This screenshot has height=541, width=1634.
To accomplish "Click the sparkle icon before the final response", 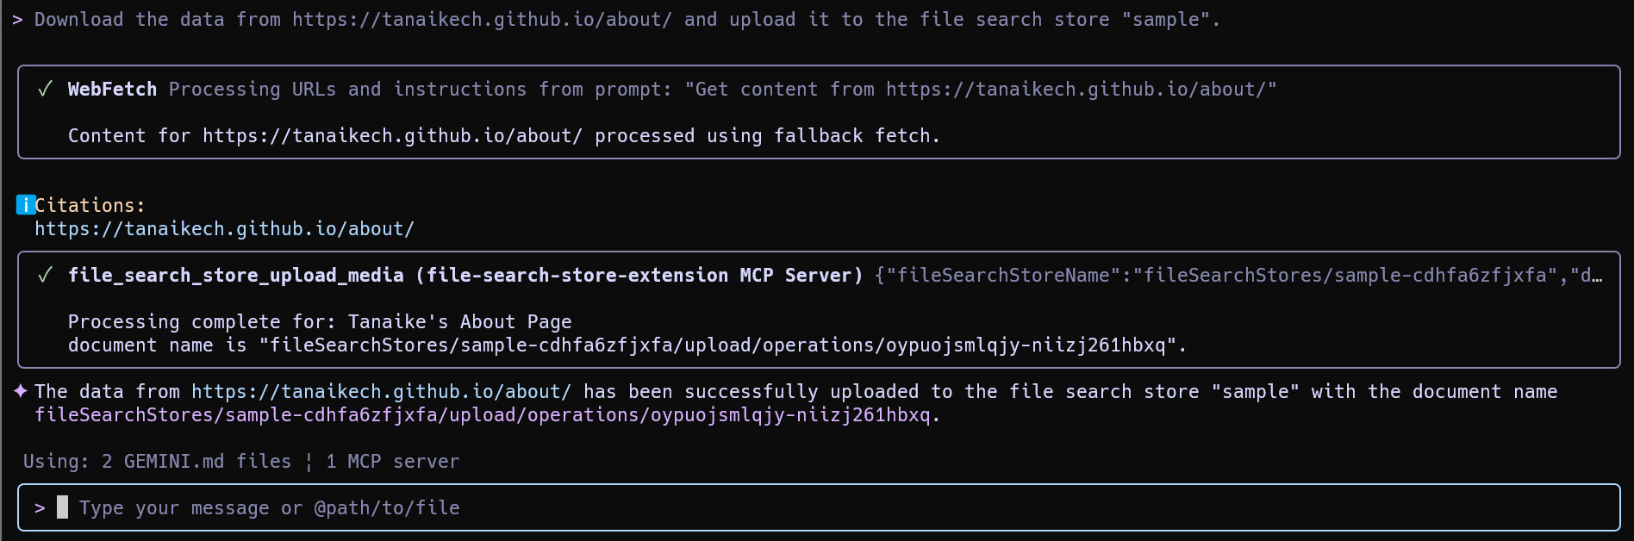I will 21,391.
